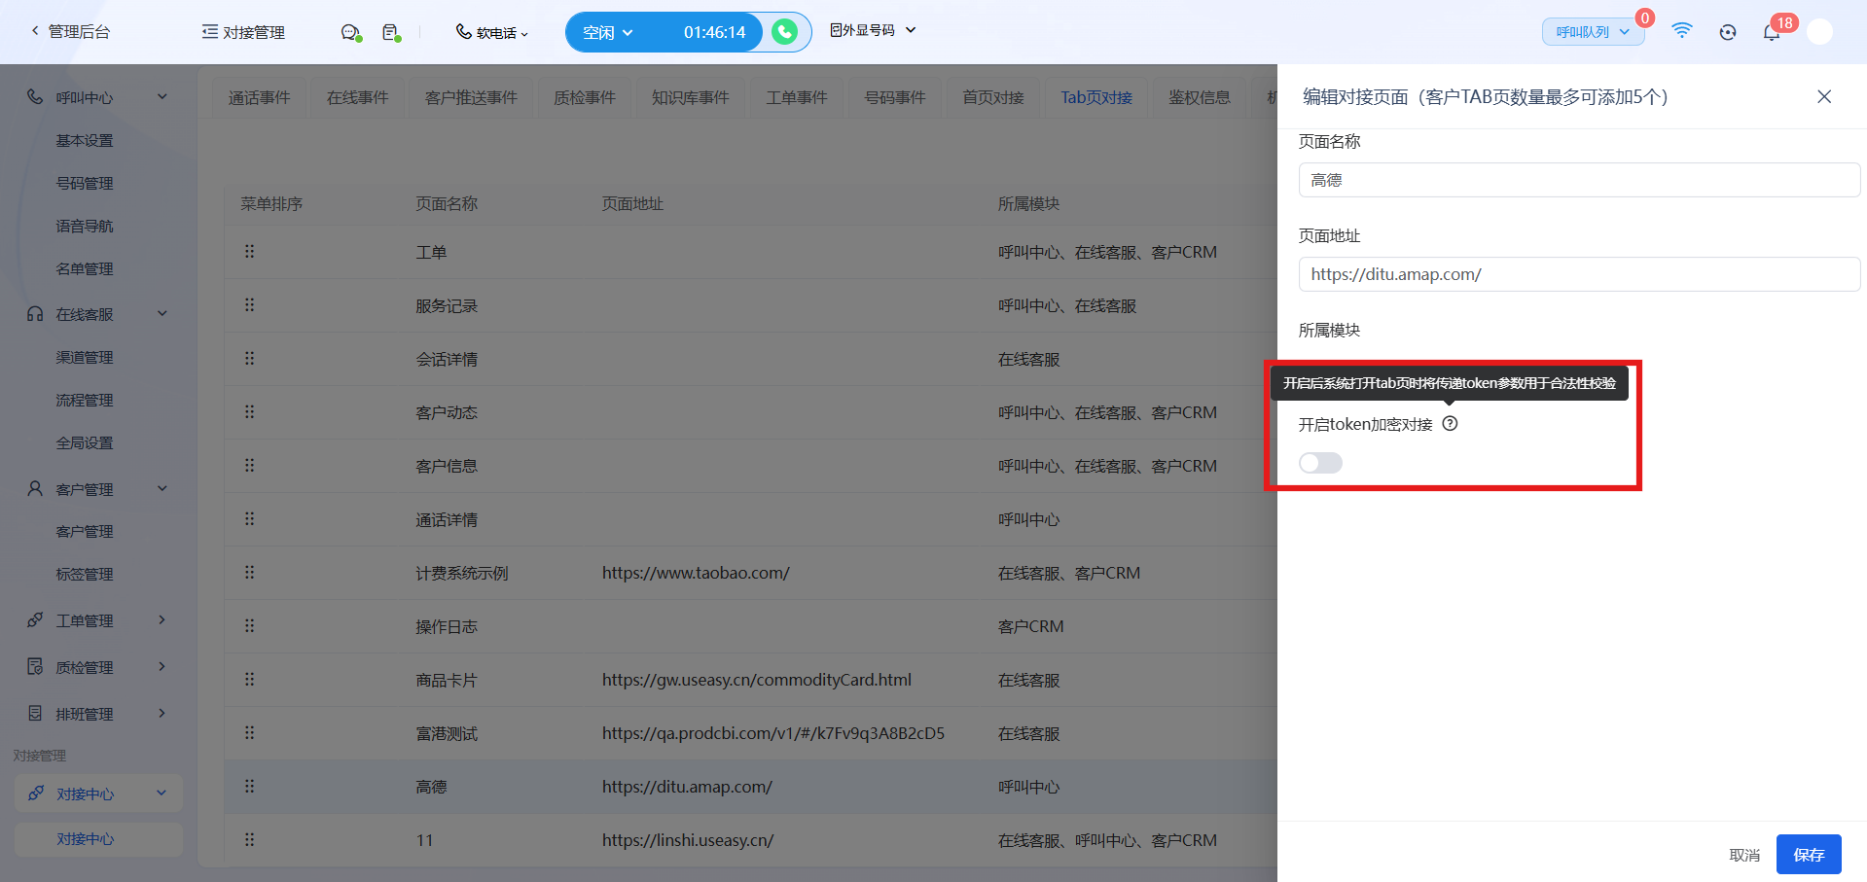
Task: Click drag handle of 客户信息 row
Action: click(x=250, y=466)
